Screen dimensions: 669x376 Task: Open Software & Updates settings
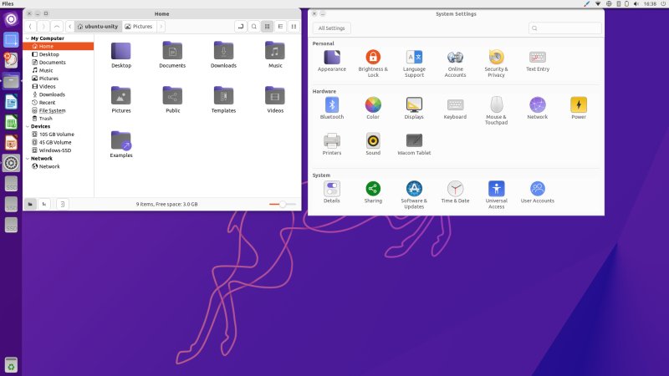coord(414,195)
